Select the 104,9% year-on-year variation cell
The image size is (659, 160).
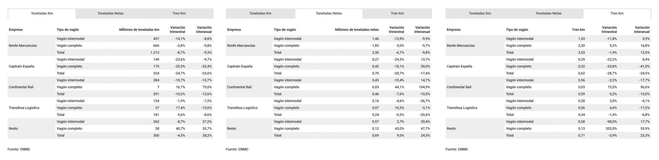[424, 87]
